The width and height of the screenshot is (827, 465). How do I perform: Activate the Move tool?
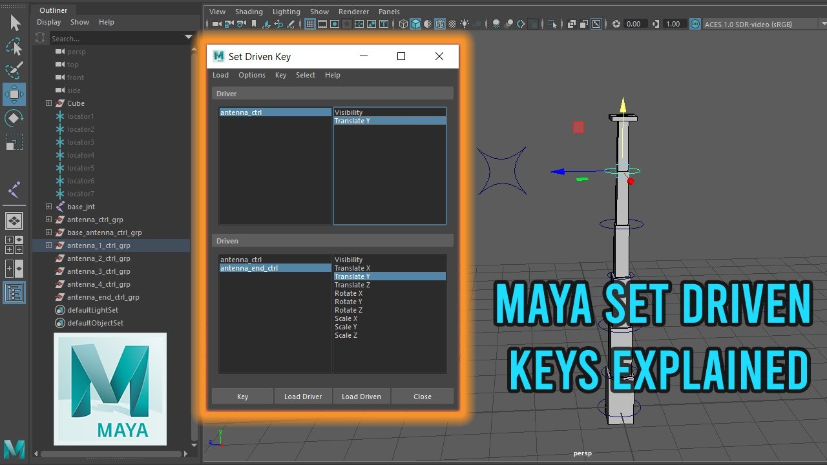14,94
